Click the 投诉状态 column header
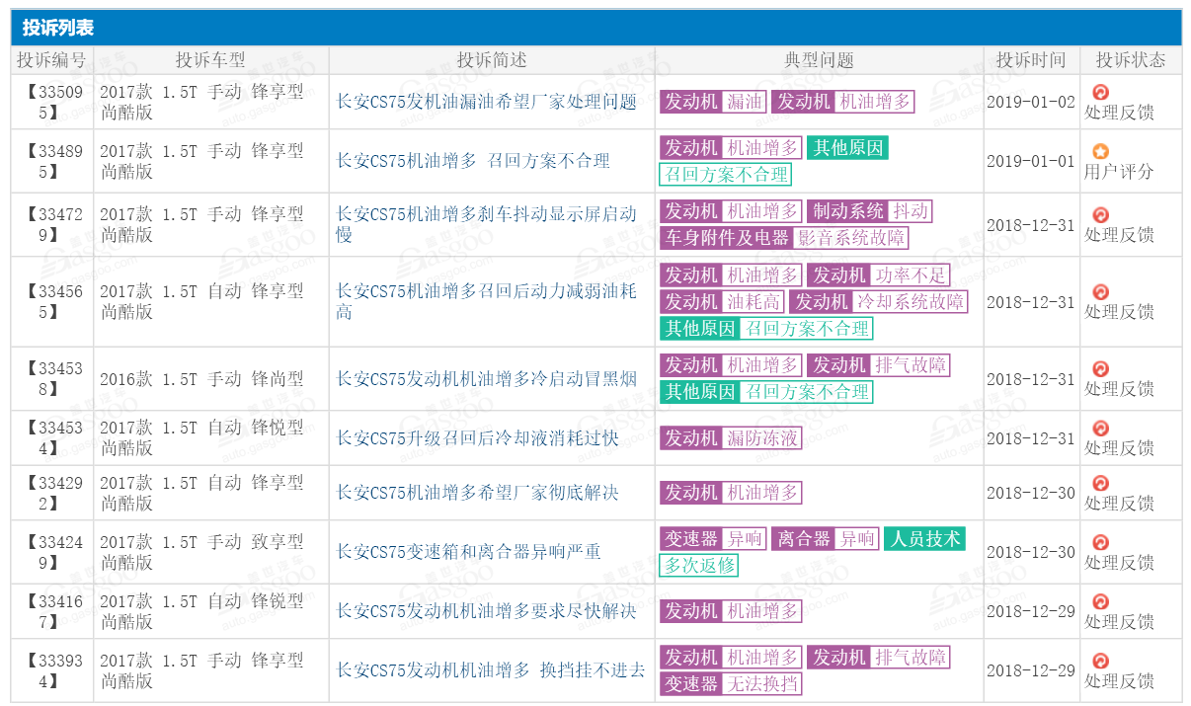Viewport: 1191px width, 706px height. pyautogui.click(x=1131, y=60)
